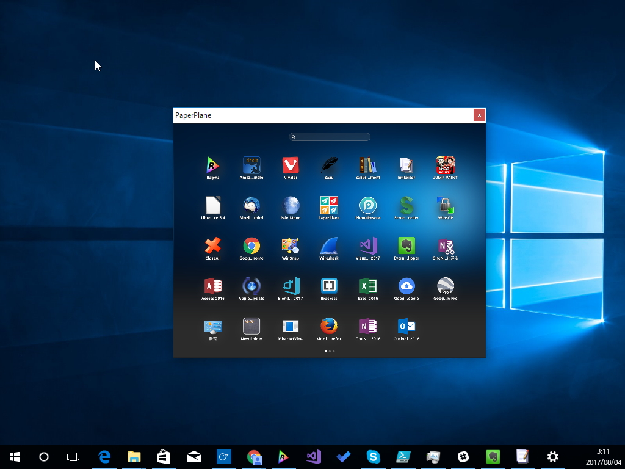625x469 pixels.
Task: Open Google Earth Pro icon
Action: (445, 286)
